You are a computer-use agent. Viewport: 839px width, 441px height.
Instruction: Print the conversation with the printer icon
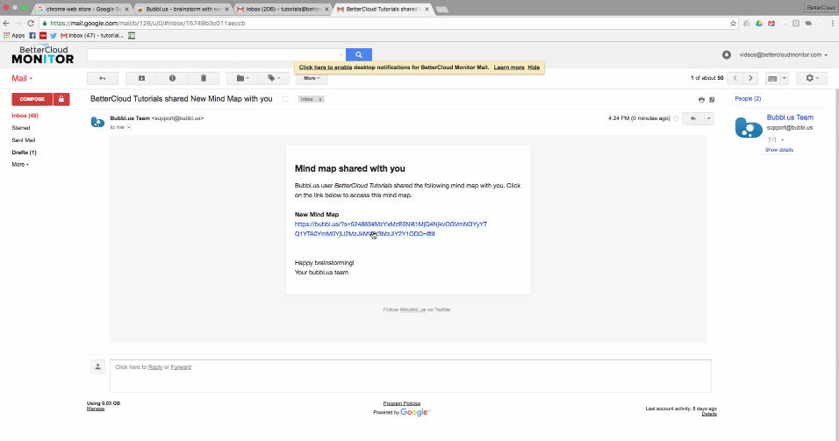click(x=701, y=99)
